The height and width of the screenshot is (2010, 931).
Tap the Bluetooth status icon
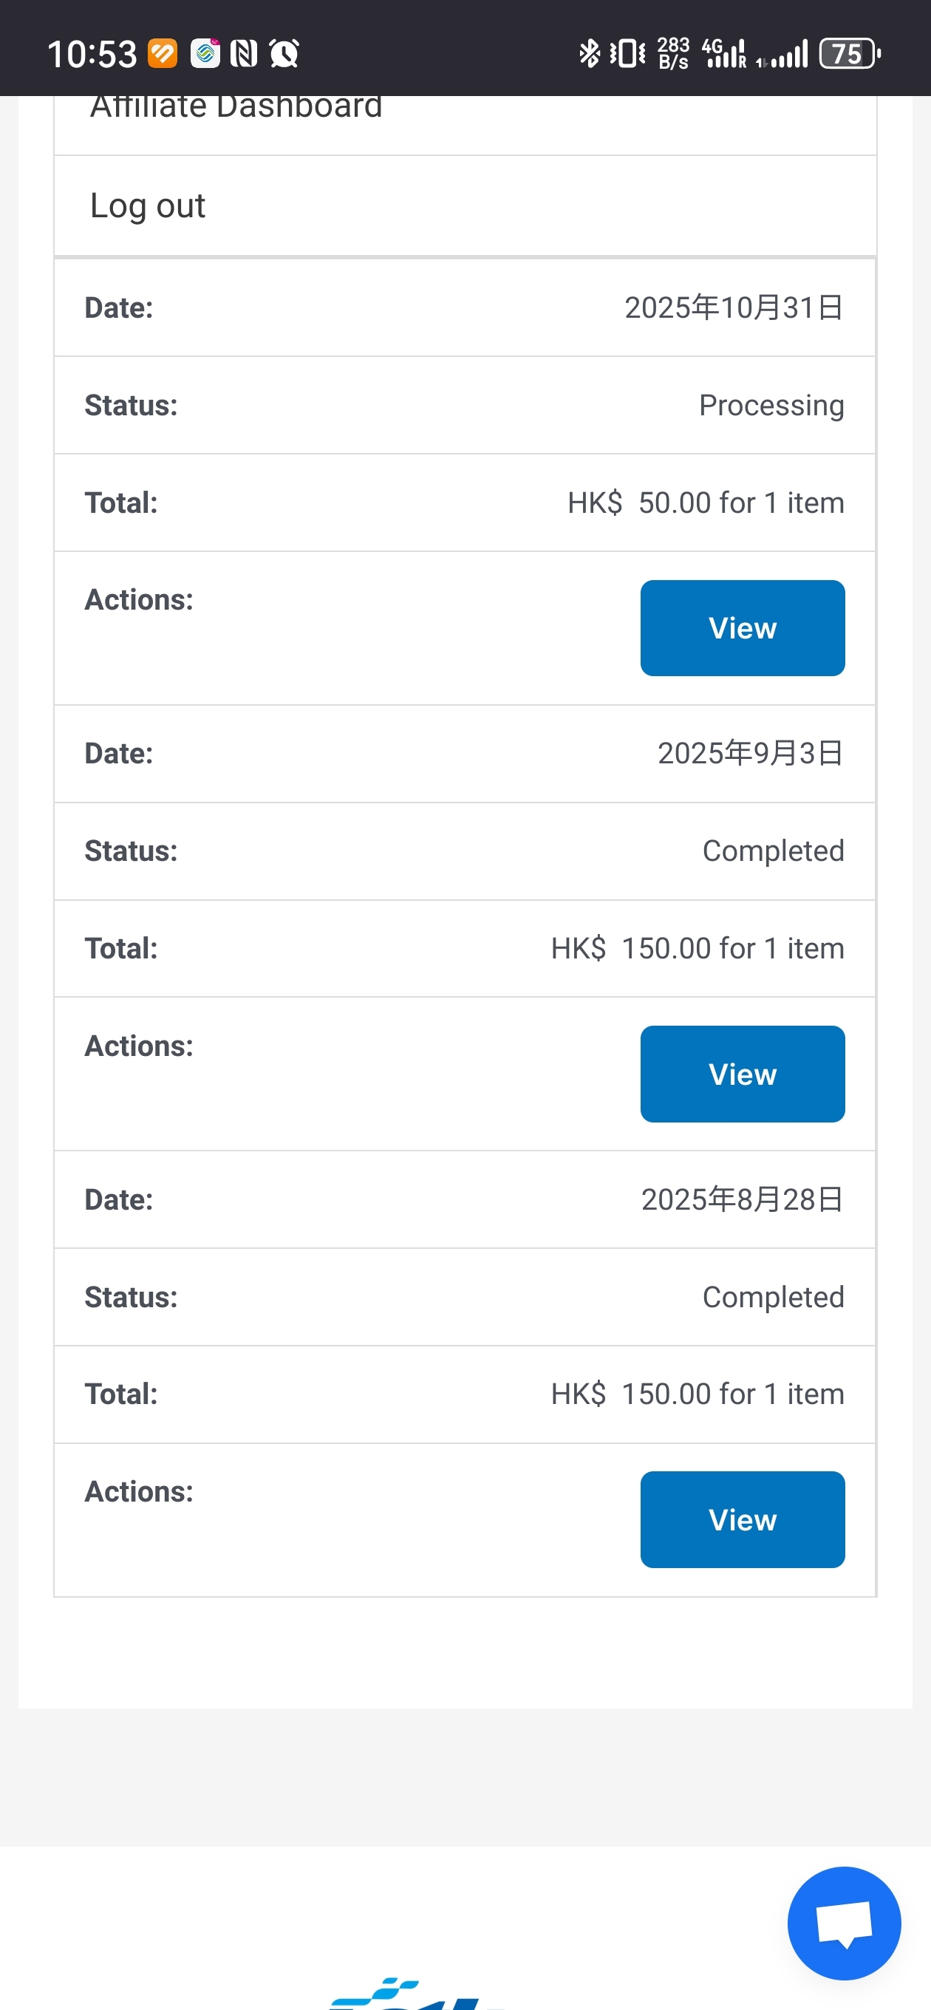coord(589,54)
